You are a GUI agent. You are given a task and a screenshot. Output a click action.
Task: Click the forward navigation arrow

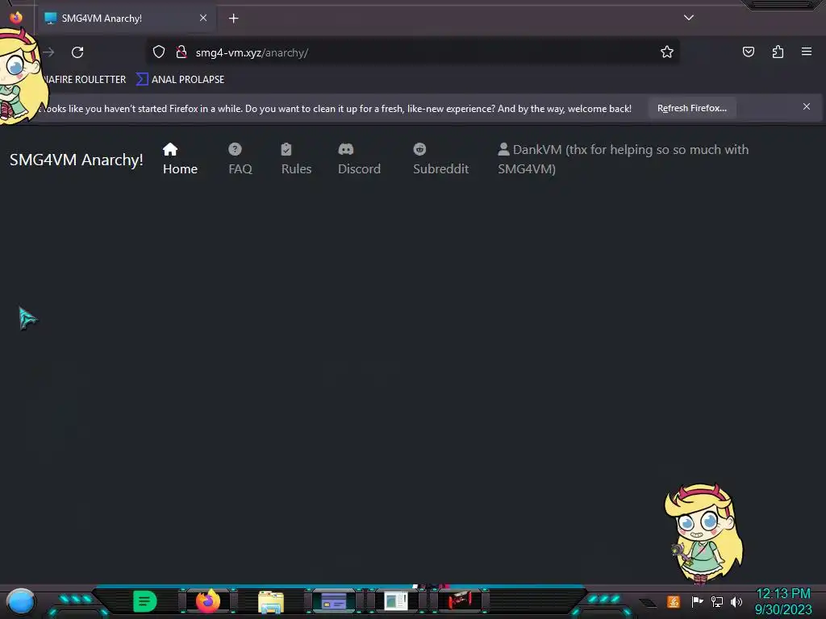48,52
